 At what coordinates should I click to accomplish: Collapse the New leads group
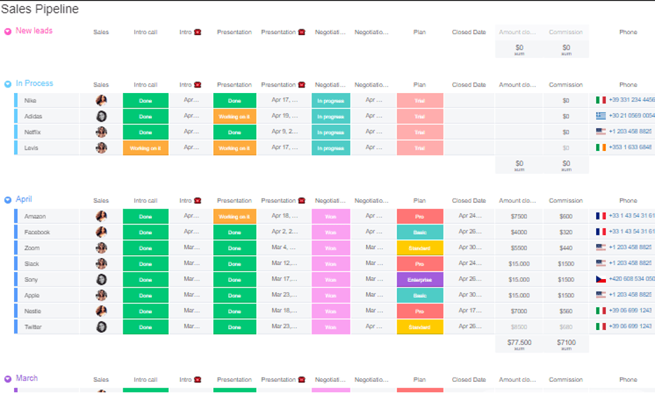(8, 31)
